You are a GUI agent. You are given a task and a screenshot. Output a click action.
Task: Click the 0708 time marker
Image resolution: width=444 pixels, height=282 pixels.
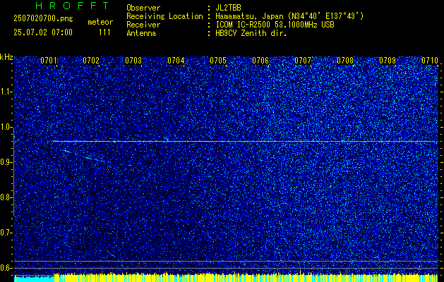pyautogui.click(x=345, y=61)
